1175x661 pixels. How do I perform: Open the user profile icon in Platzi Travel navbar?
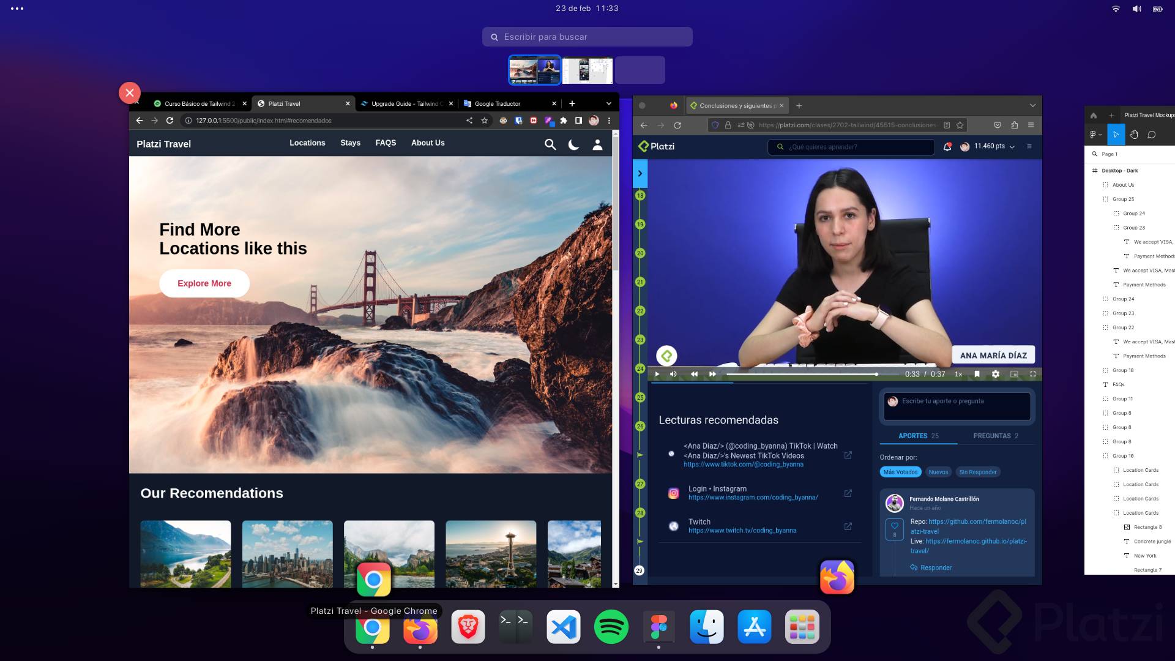(x=597, y=144)
